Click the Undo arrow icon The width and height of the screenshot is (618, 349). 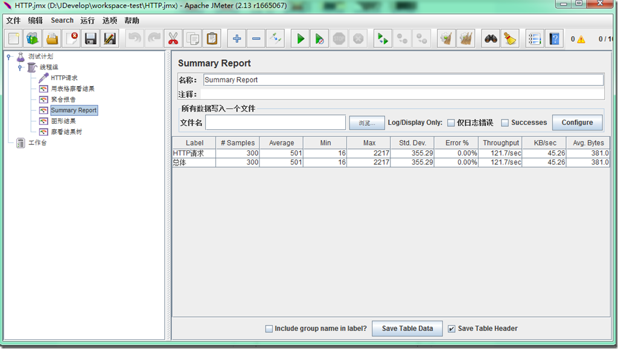(135, 39)
